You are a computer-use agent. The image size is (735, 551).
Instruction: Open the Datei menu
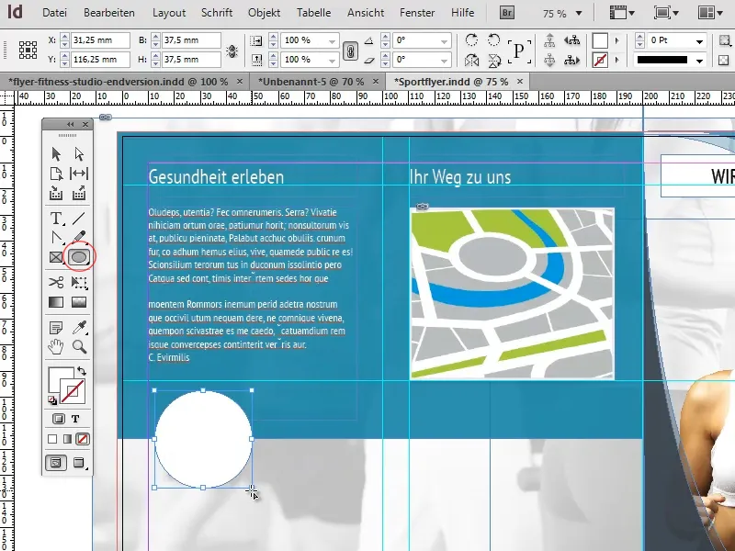54,13
